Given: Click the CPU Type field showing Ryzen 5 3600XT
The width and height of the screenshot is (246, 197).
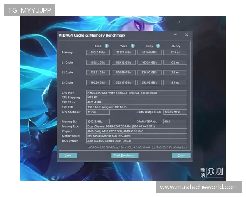Looking at the screenshot, I should click(x=136, y=93).
